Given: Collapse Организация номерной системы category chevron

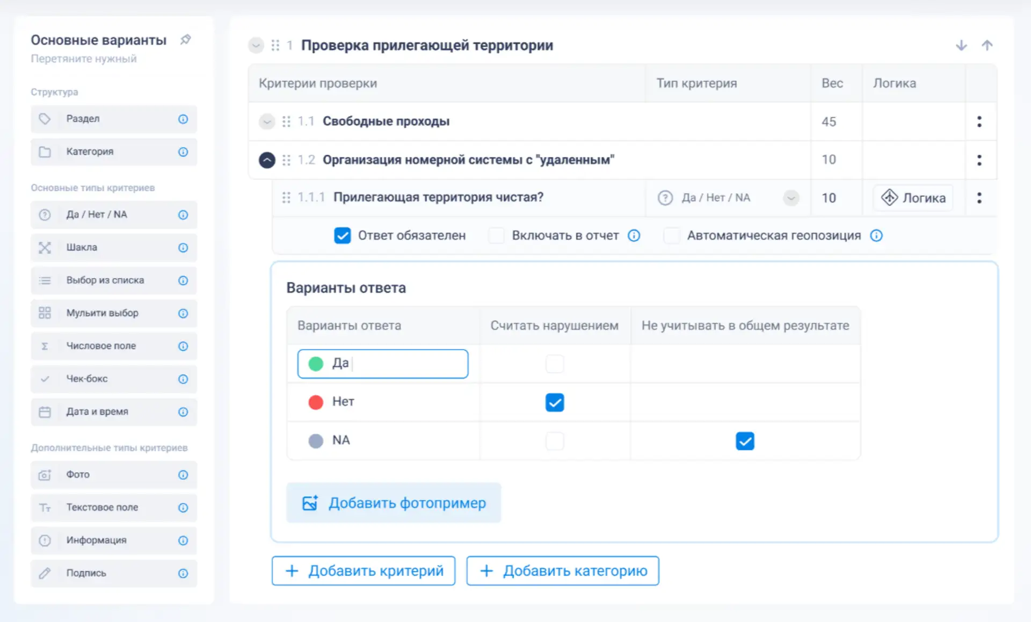Looking at the screenshot, I should [267, 160].
